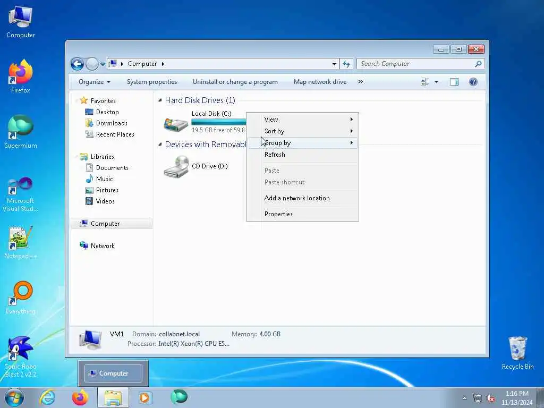Click System properties in the toolbar
This screenshot has width=544, height=408.
pos(152,82)
